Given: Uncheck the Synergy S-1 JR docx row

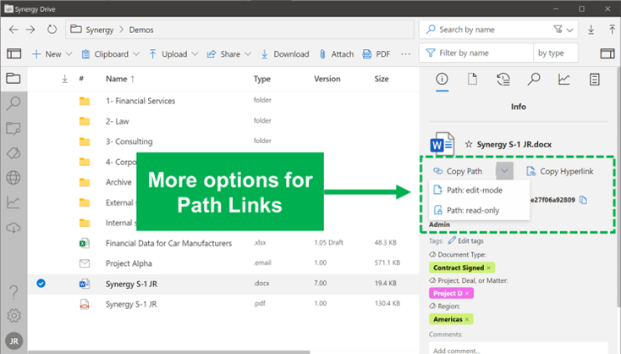Looking at the screenshot, I should pos(41,284).
